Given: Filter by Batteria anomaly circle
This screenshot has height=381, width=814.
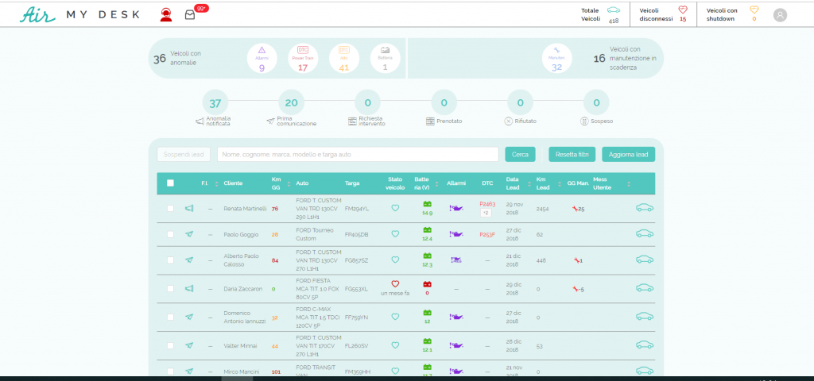Looking at the screenshot, I should click(386, 58).
